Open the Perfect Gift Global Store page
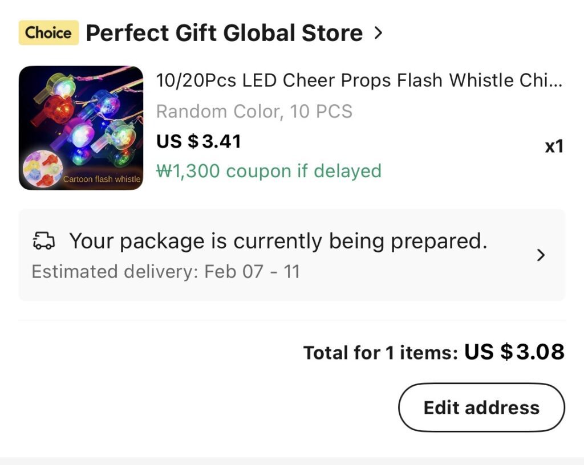Screen dimensions: 584x465 click(x=224, y=33)
